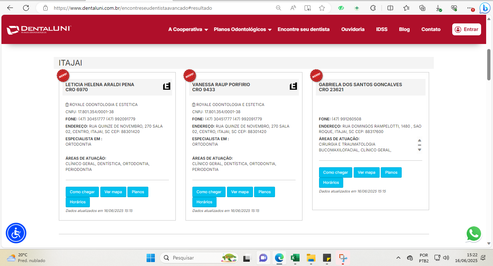Open the Ouvidoria menu item
The height and width of the screenshot is (266, 493).
click(353, 30)
